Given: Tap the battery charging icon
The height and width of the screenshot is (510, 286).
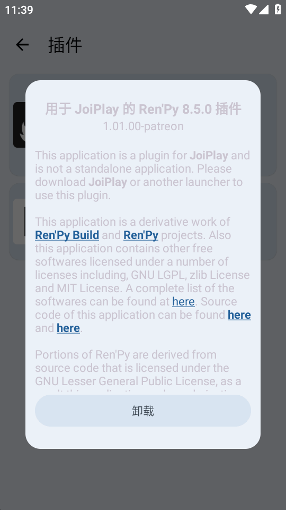Looking at the screenshot, I should pyautogui.click(x=278, y=9).
